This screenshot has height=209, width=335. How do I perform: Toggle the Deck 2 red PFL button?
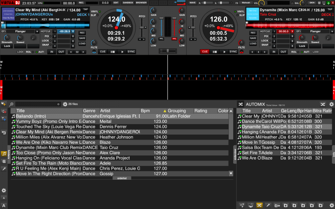[174, 39]
